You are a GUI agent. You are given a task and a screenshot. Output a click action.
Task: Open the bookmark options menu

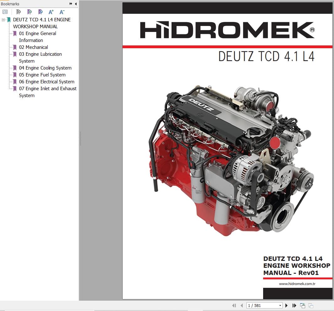coord(5,12)
